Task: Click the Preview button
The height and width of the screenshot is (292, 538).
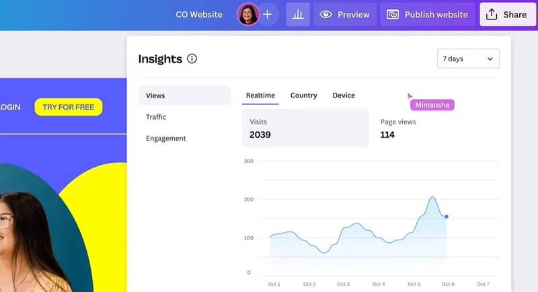Action: tap(345, 14)
